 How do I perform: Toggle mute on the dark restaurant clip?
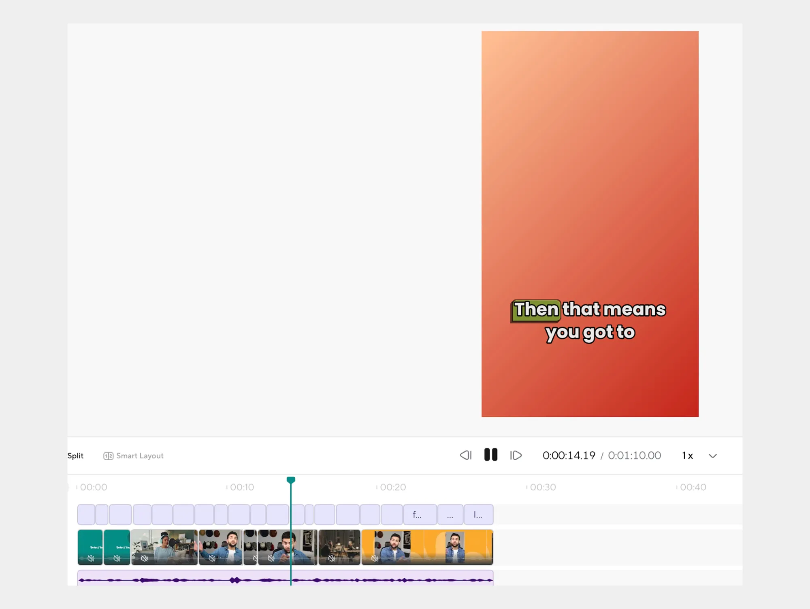pyautogui.click(x=331, y=558)
